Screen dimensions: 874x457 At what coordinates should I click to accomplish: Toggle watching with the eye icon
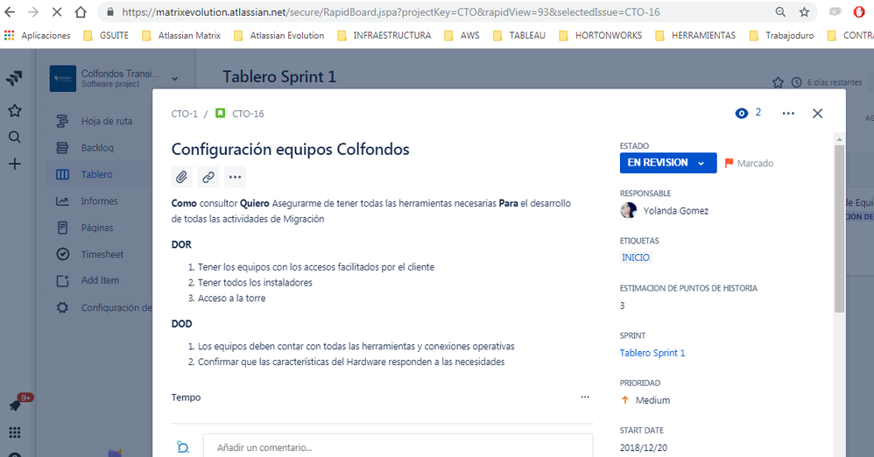pyautogui.click(x=742, y=114)
